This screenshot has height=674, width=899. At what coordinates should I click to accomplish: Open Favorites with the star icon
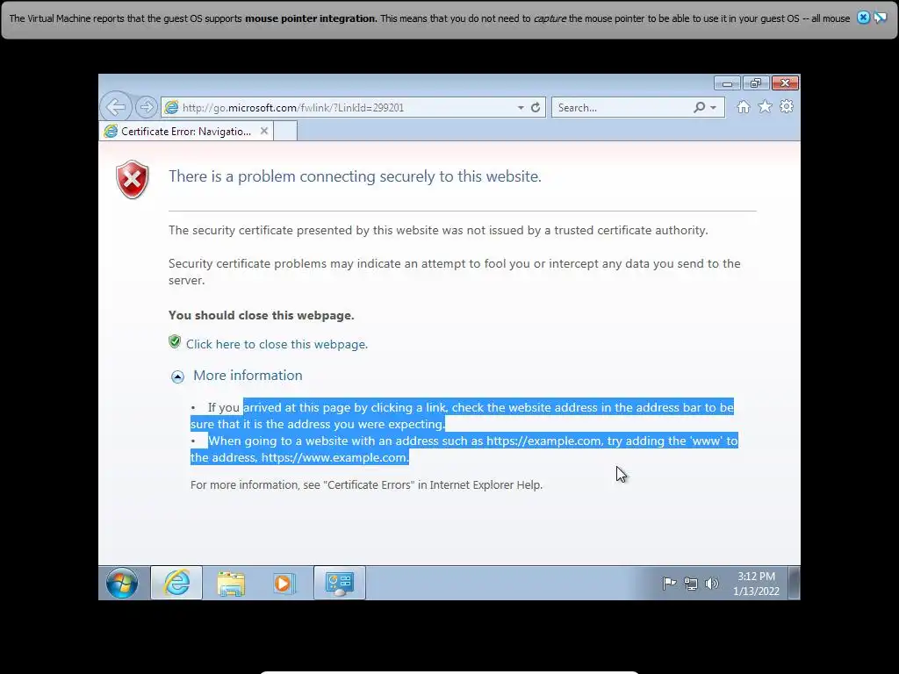(765, 106)
